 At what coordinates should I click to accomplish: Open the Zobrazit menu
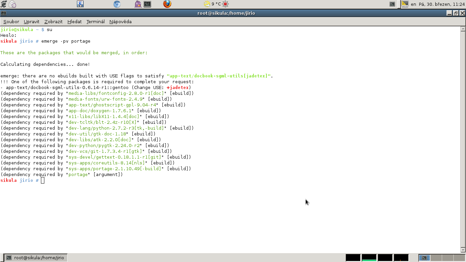54,21
